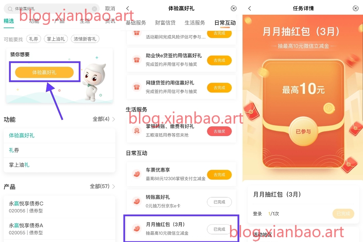Clear search text with the X icon
363x242 pixels.
point(94,9)
